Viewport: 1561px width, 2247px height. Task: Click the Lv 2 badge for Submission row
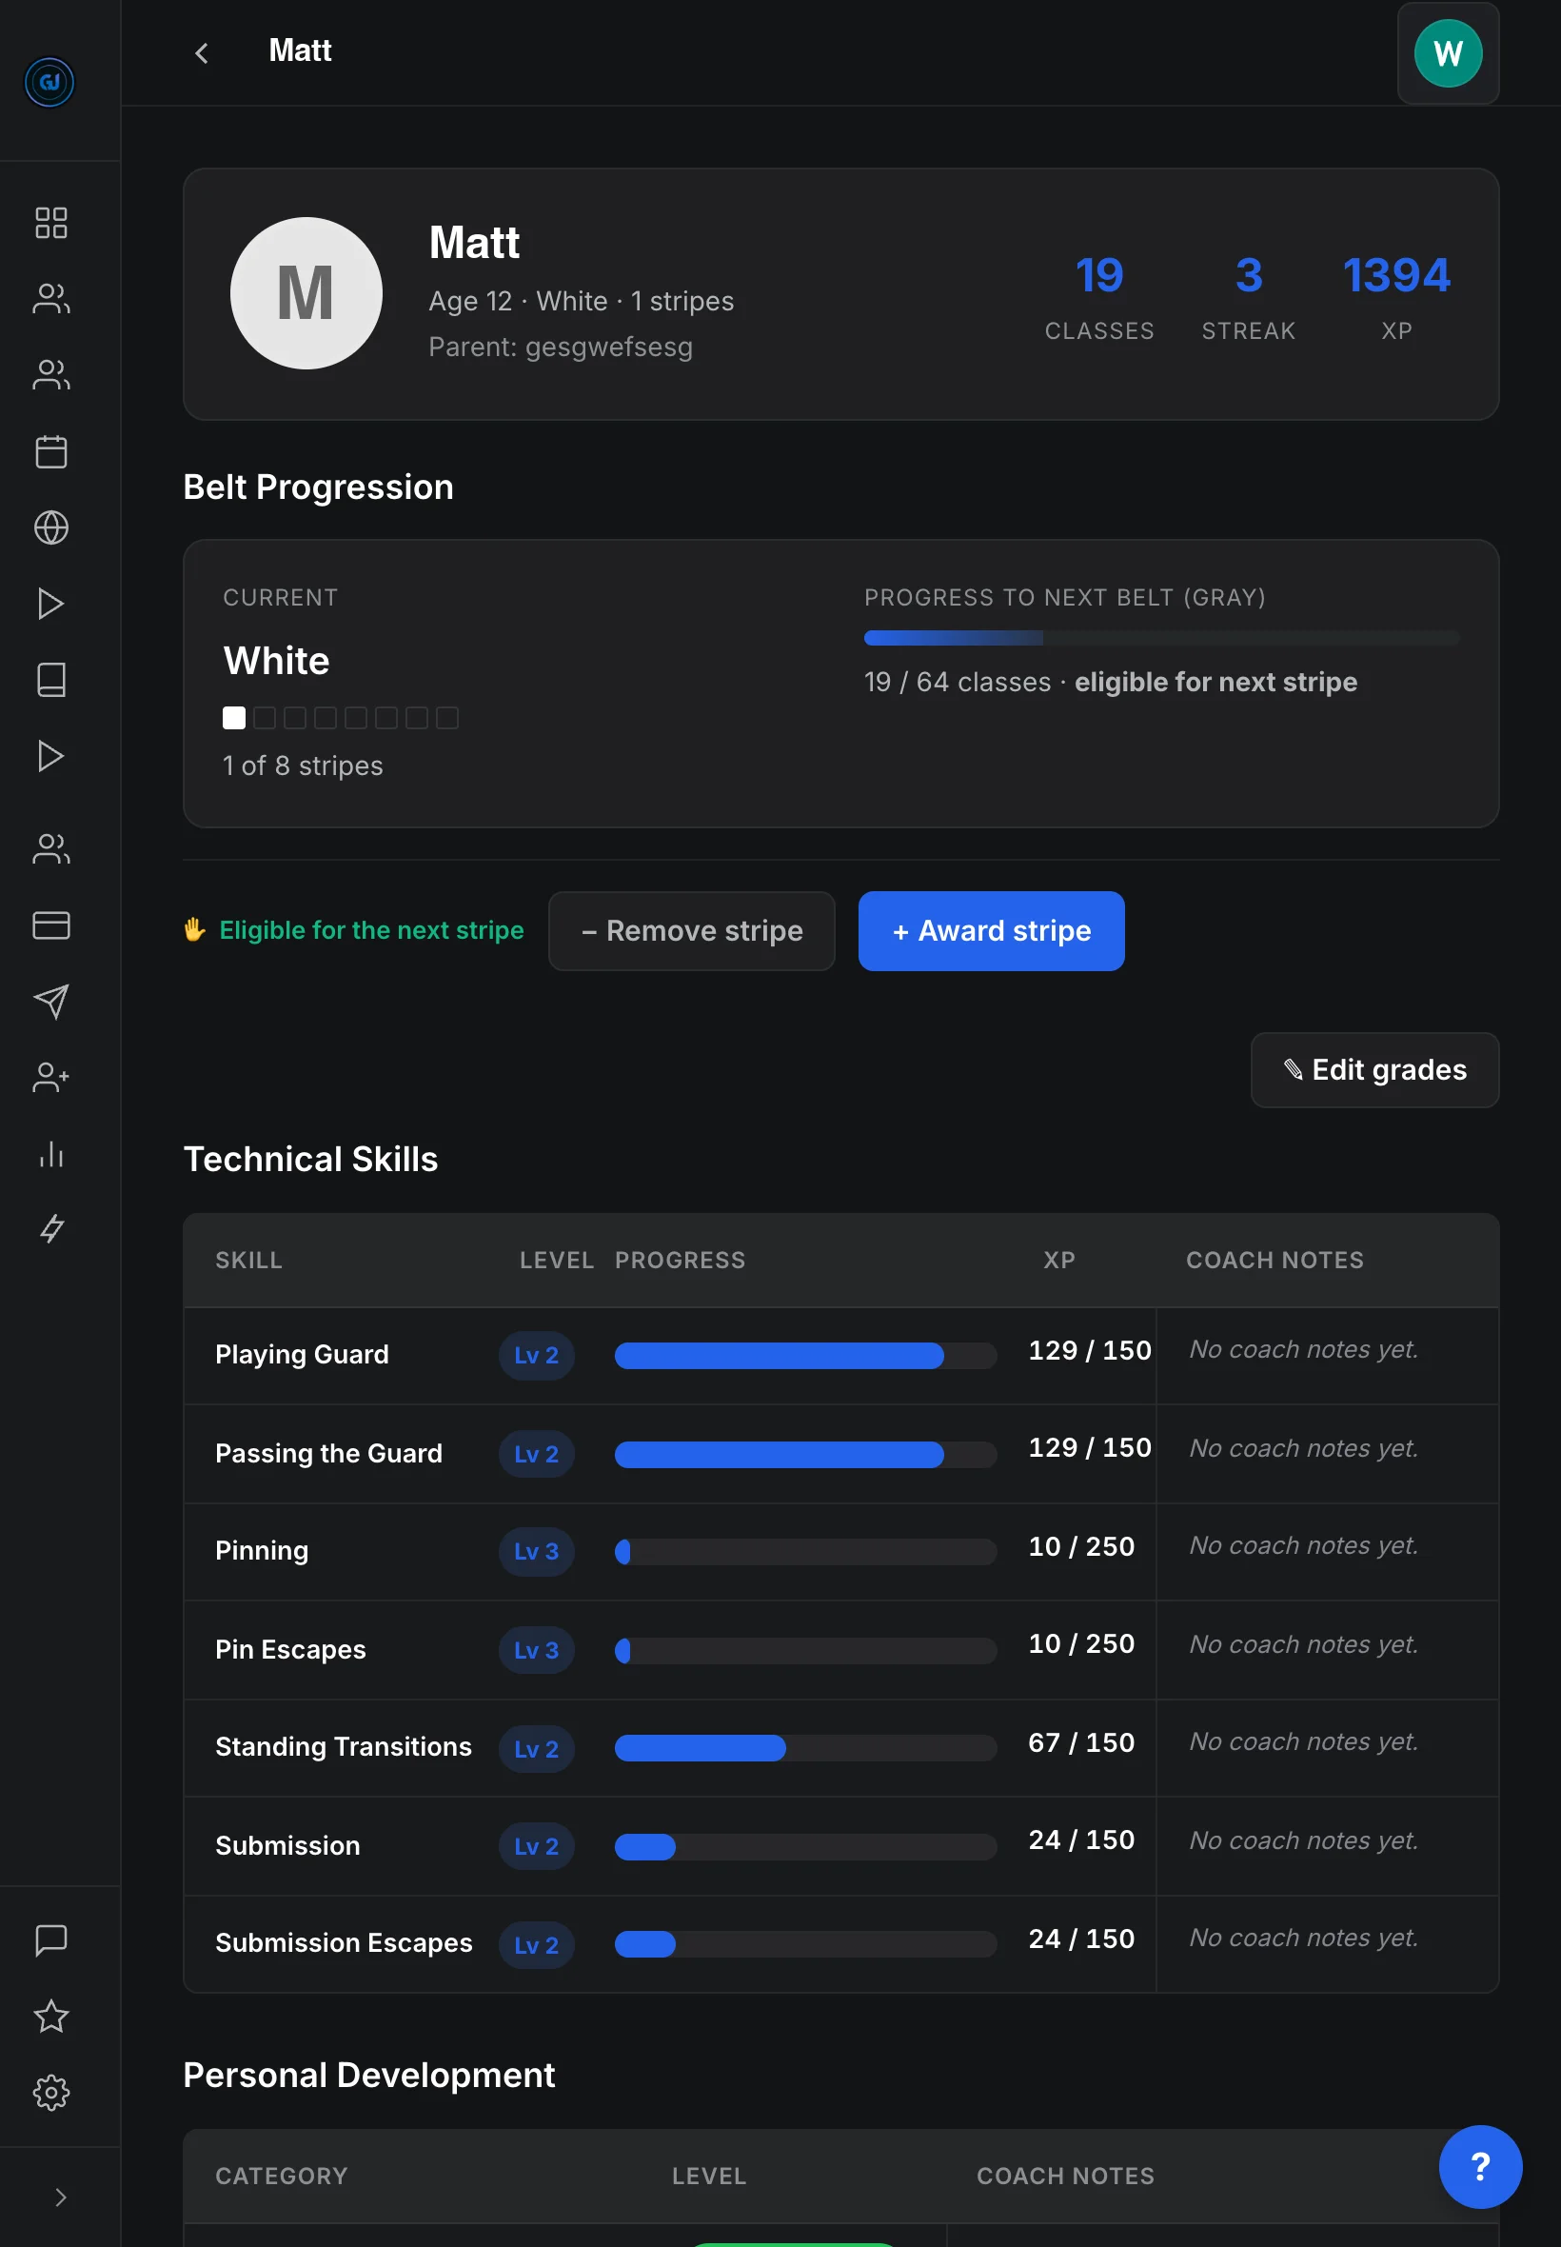[x=536, y=1847]
